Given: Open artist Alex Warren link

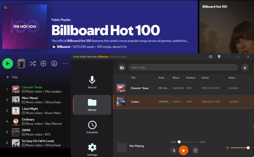Looking at the screenshot, I should (53, 124).
